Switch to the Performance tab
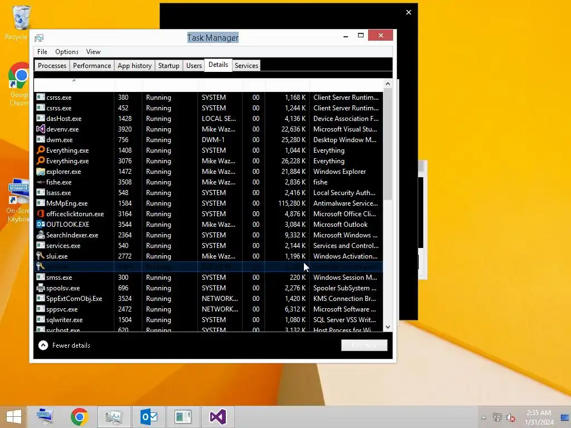This screenshot has height=428, width=571. click(92, 66)
